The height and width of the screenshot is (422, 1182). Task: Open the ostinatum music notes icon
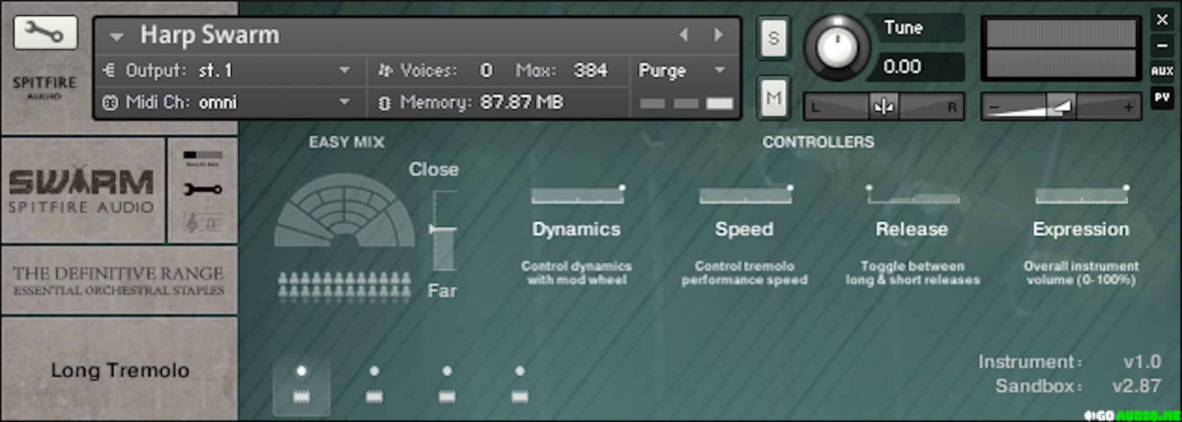(x=203, y=223)
